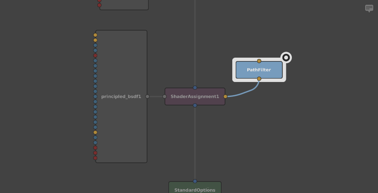The image size is (378, 193).
Task: Click the top input plug of StandardOptions
Action: 195,181
